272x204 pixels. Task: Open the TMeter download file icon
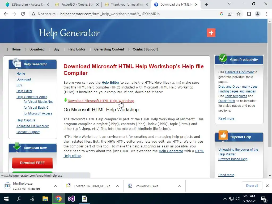[x=68, y=186]
